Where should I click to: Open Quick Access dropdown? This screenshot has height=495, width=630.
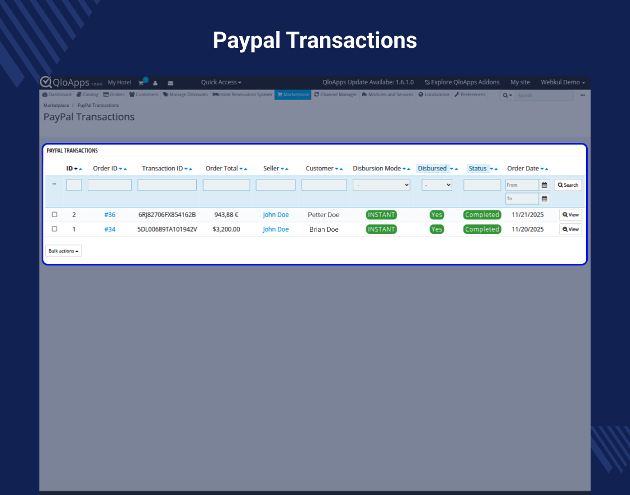point(221,82)
